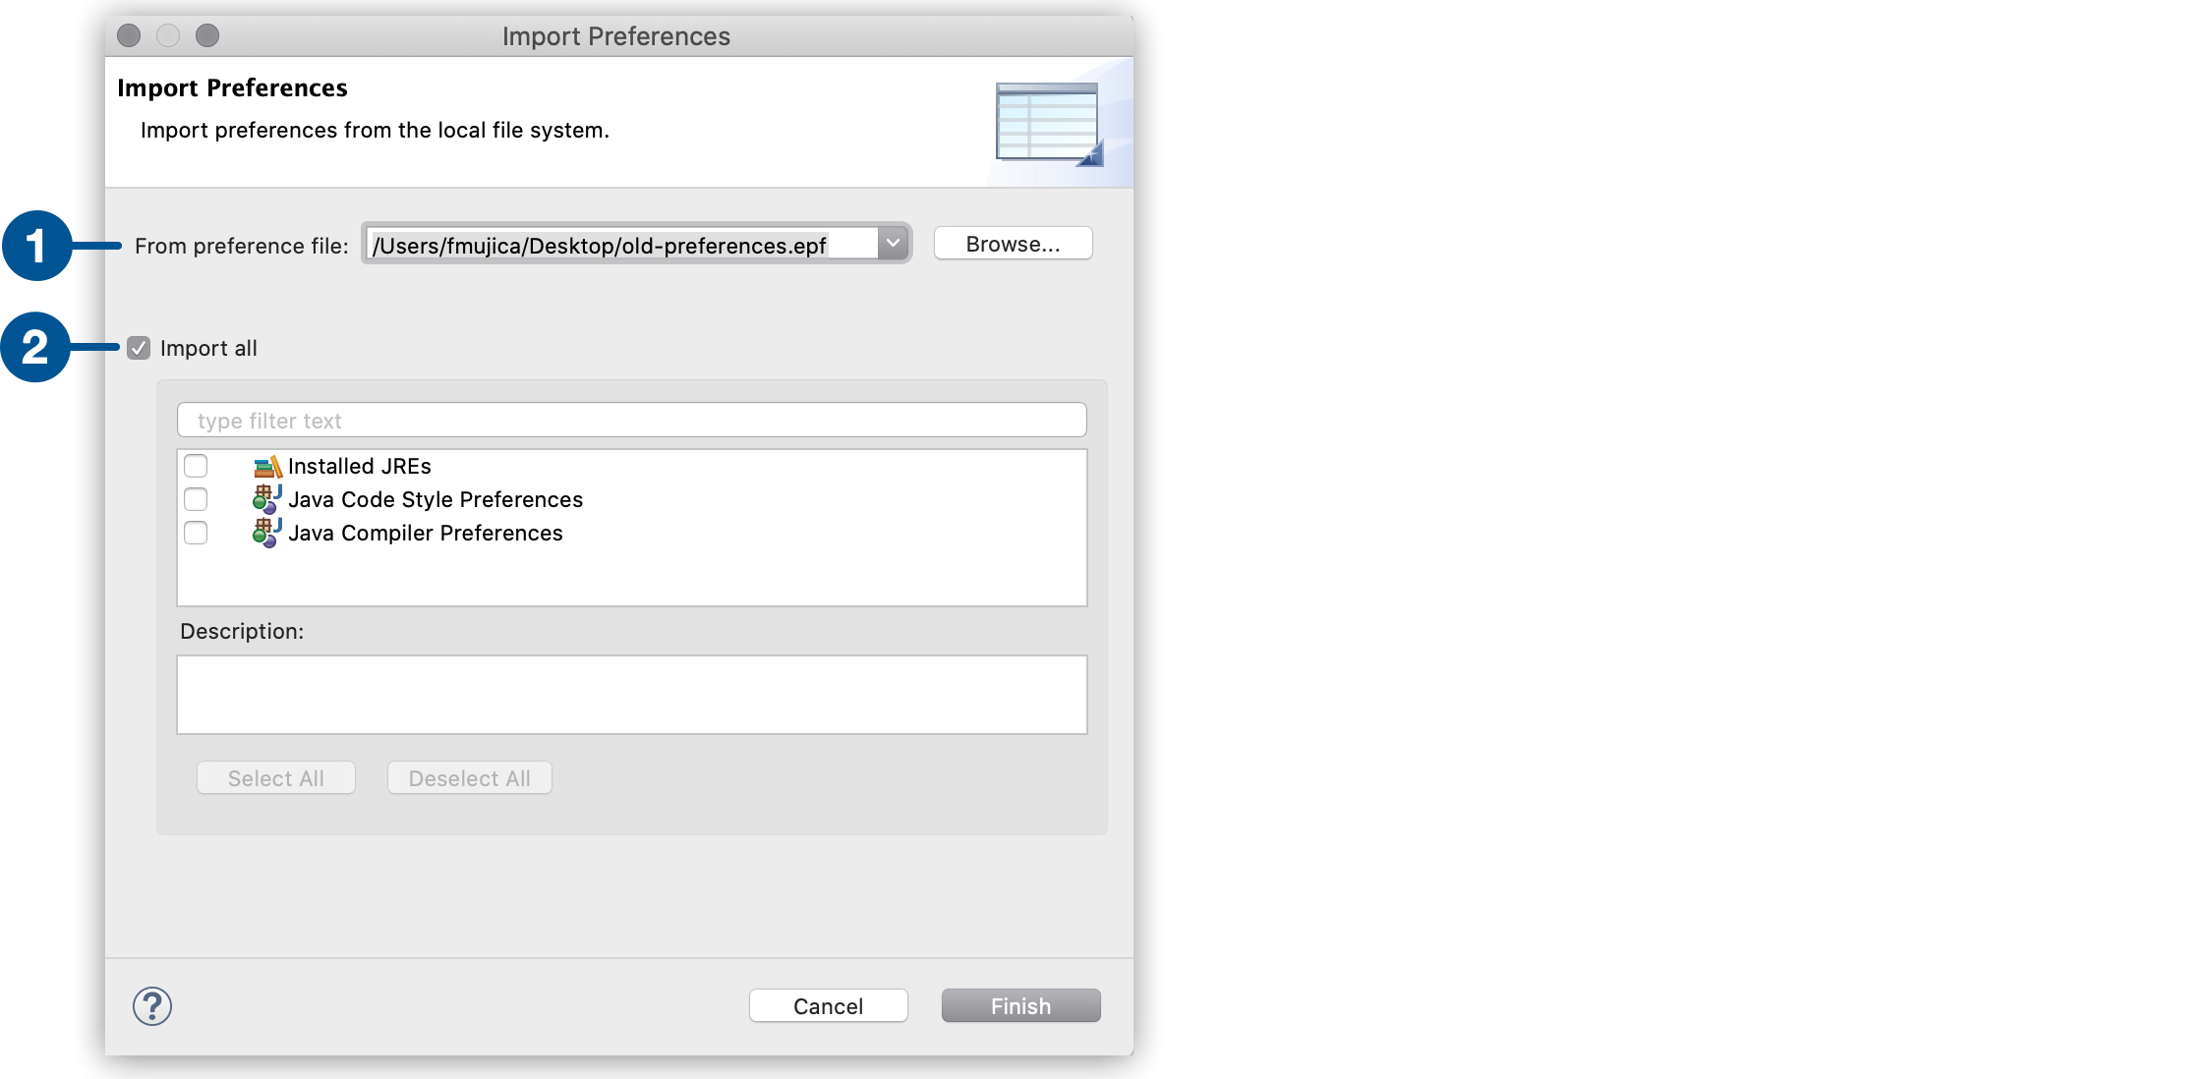Click the Select All button
This screenshot has width=2210, height=1079.
click(x=276, y=776)
